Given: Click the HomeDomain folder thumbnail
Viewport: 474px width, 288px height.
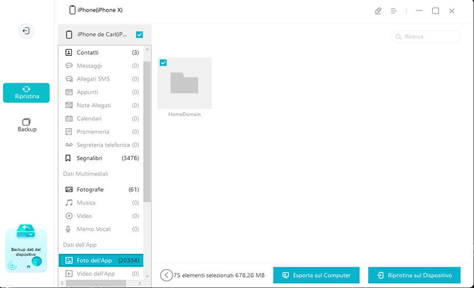Looking at the screenshot, I should click(x=184, y=83).
